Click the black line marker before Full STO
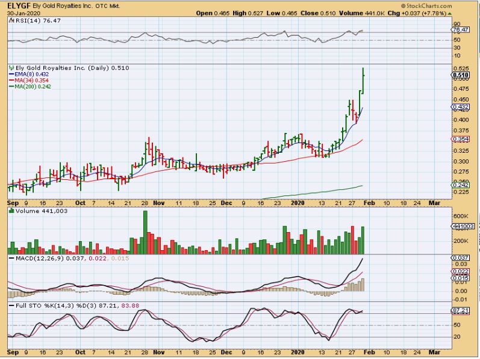Image resolution: width=480 pixels, height=359 pixels. (11, 306)
